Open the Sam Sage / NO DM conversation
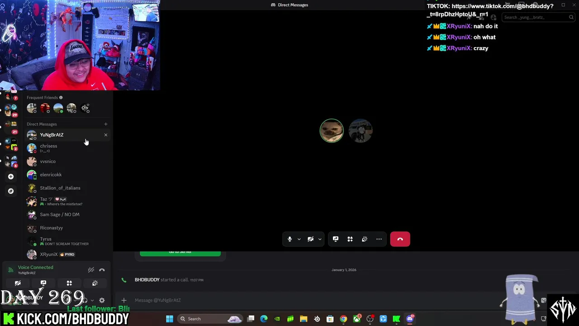The image size is (579, 326). coord(68,215)
